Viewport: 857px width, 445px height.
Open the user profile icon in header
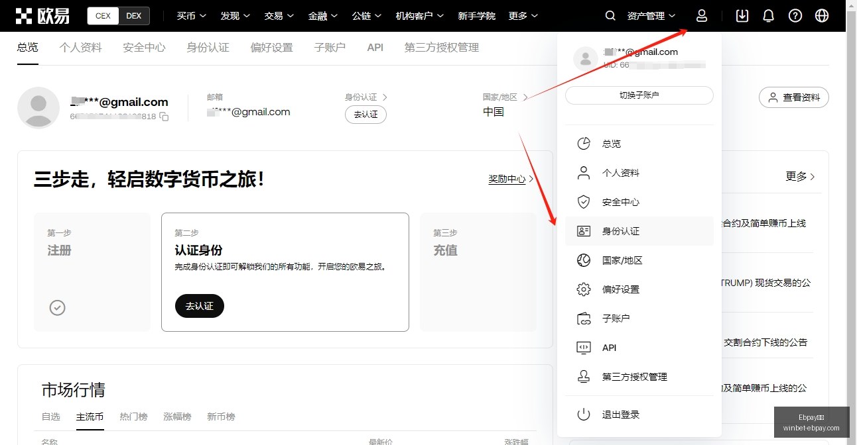click(702, 16)
